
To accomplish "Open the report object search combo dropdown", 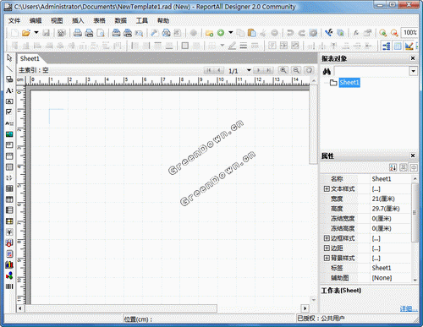I will tap(413, 71).
